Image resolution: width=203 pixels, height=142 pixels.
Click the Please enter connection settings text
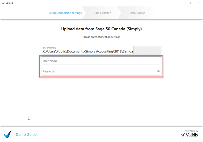(x=101, y=37)
